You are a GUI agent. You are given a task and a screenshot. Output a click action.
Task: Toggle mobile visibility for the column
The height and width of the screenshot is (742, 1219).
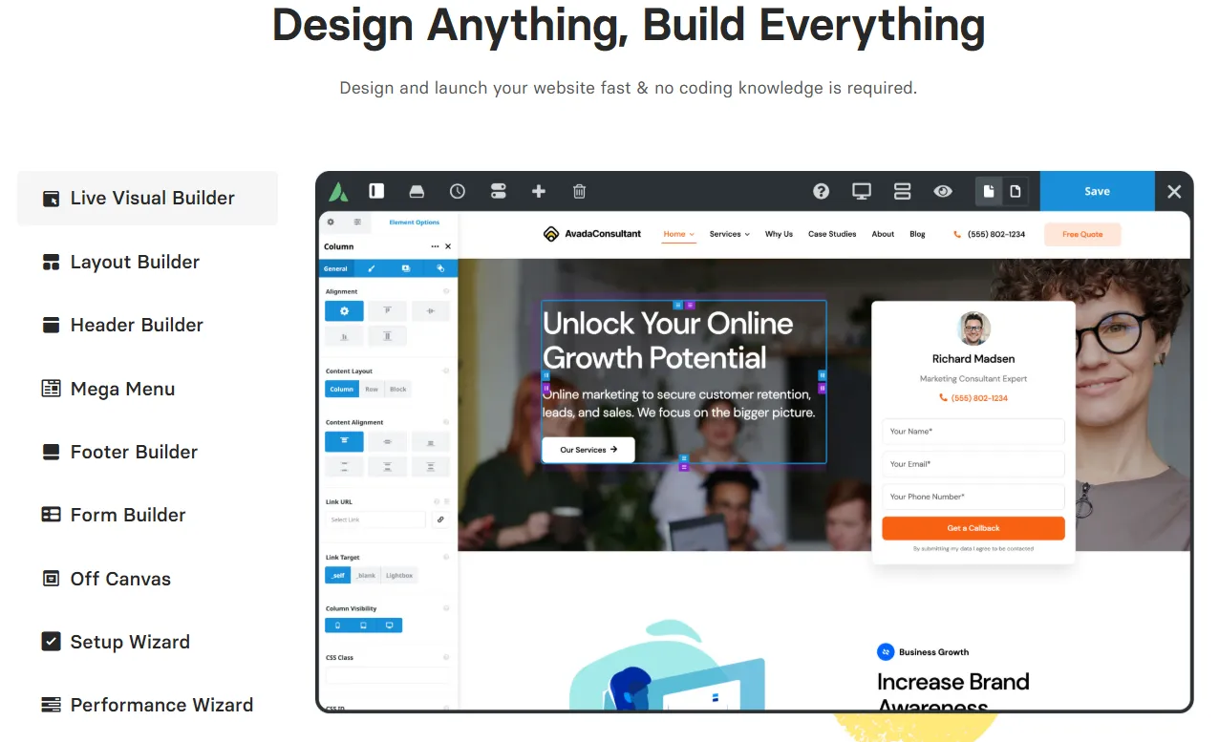[337, 625]
